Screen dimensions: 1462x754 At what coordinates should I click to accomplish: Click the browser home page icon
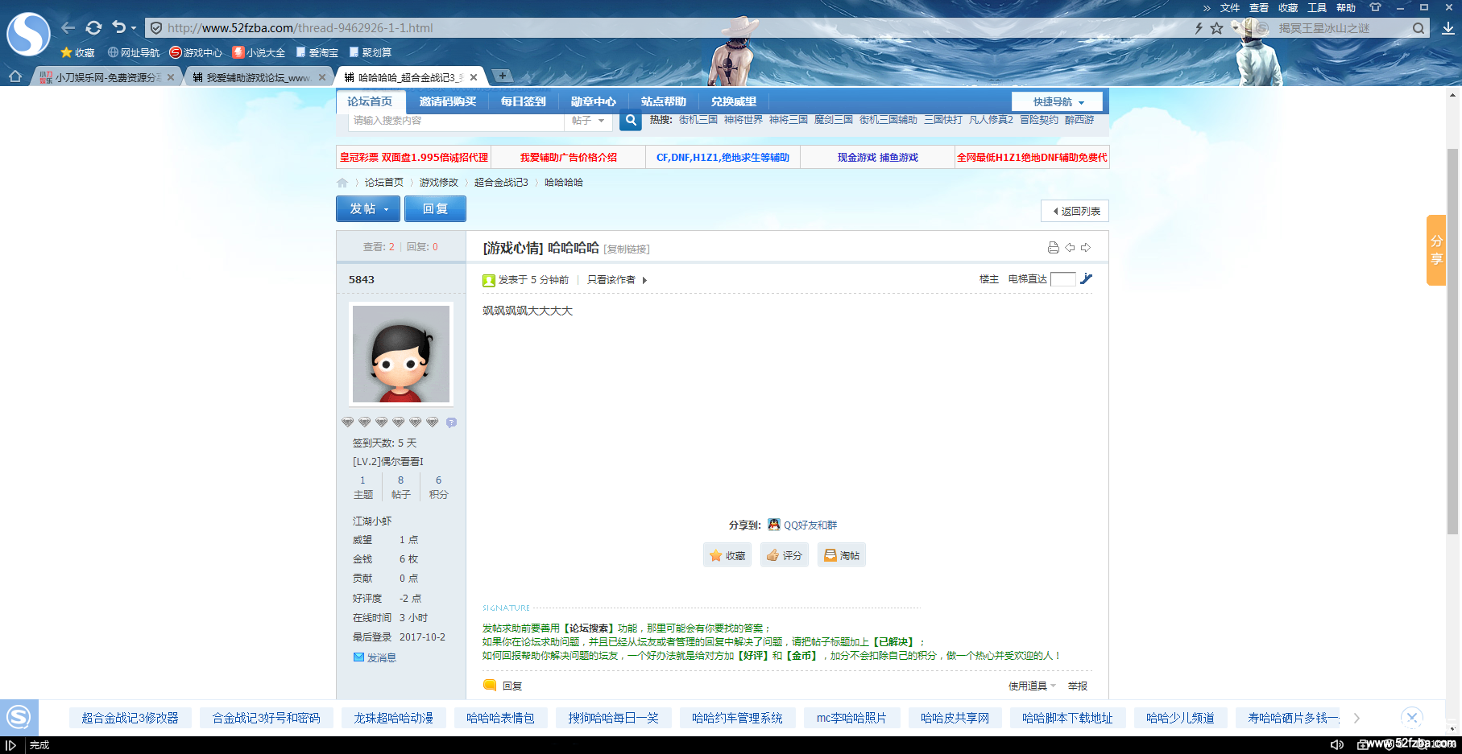pos(15,76)
